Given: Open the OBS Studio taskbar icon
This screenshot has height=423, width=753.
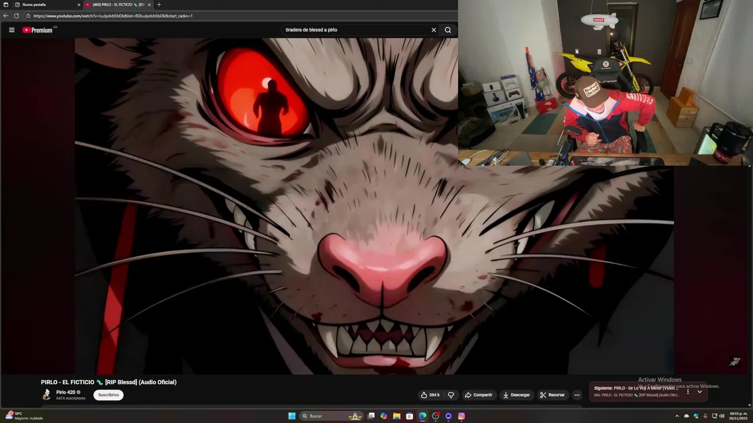Looking at the screenshot, I should click(x=436, y=416).
